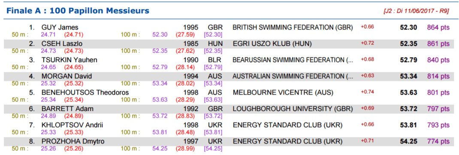Select MELBOURNE VICENTRE (AUS) club name

tap(283, 93)
